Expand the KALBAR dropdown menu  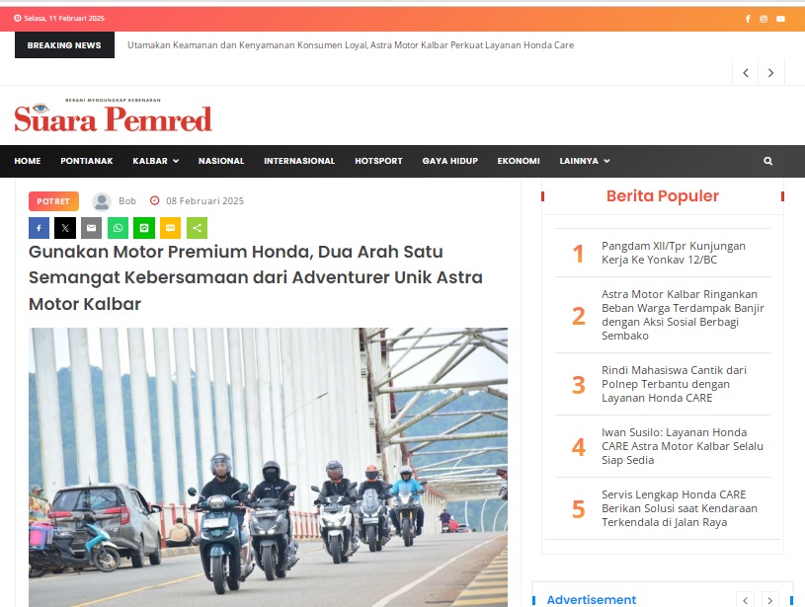tap(155, 161)
